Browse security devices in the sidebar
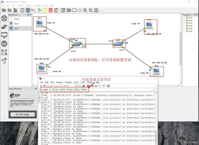Screen dimensions: 199x145 point(4,44)
